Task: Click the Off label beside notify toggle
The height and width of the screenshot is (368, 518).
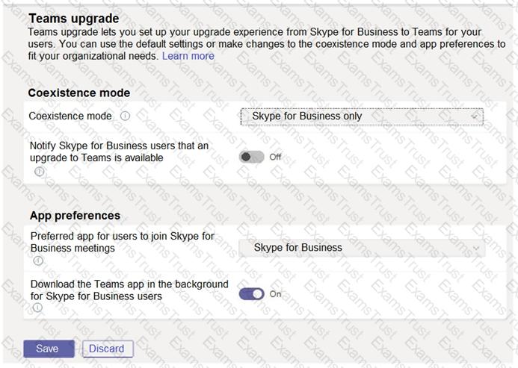Action: pyautogui.click(x=275, y=157)
